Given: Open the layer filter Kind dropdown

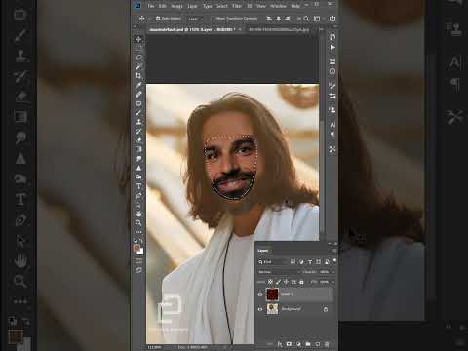Looking at the screenshot, I should tap(272, 262).
